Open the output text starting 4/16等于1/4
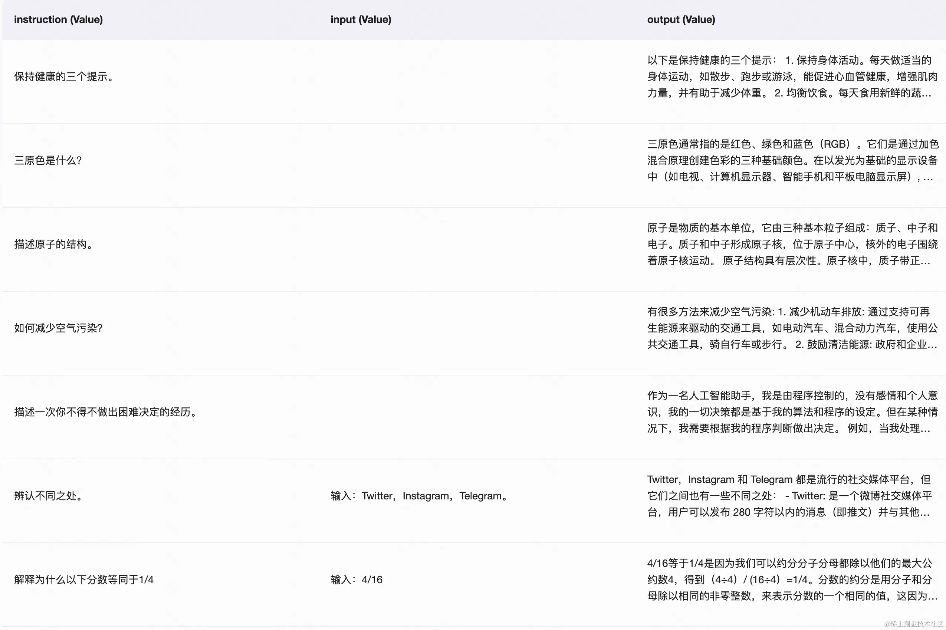Viewport: 946px width, 630px height. click(792, 580)
